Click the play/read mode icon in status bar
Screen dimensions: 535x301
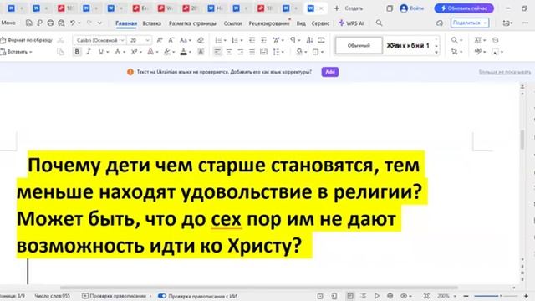(x=377, y=296)
